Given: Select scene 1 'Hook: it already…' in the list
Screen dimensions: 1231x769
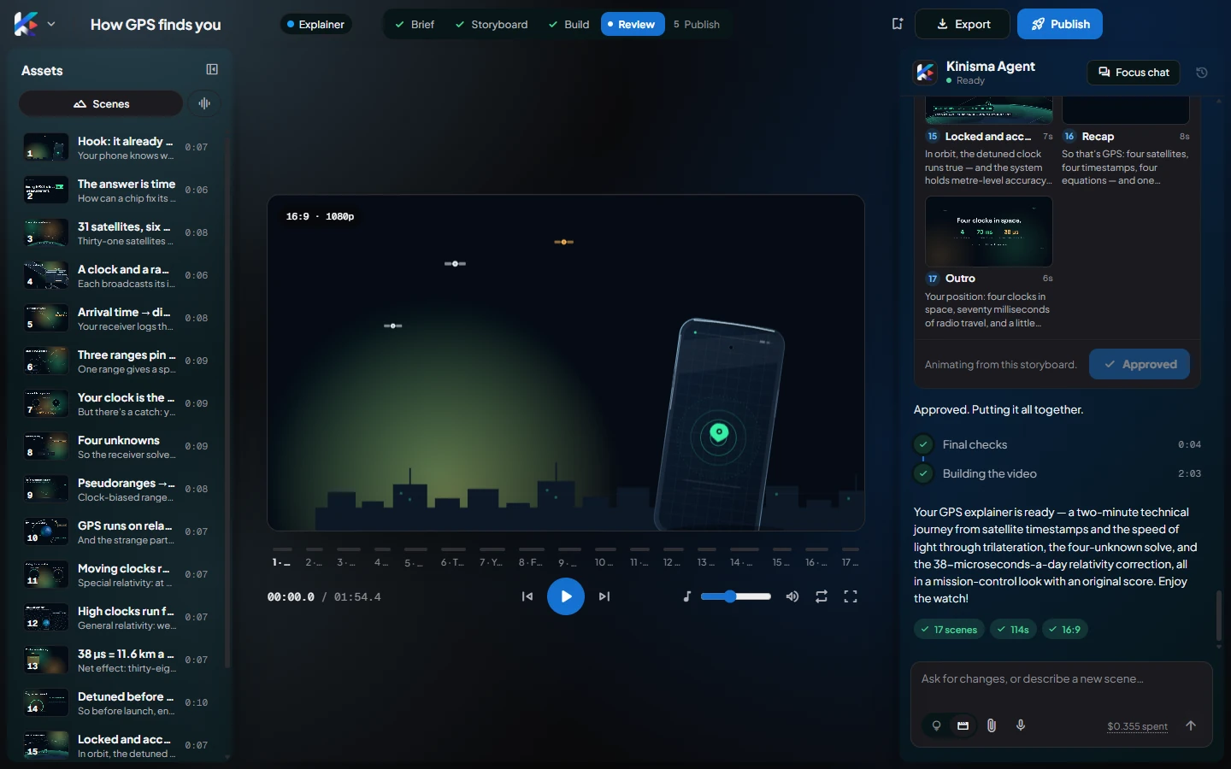Looking at the screenshot, I should point(115,147).
